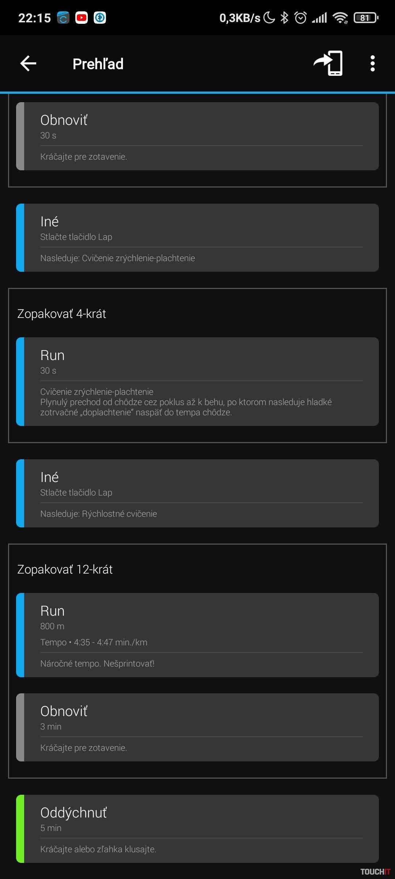Open the Obnoviť 30 s step
The width and height of the screenshot is (395, 879).
click(197, 136)
